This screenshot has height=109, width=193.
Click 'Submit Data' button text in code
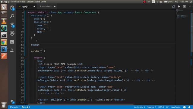click(x=104, y=100)
